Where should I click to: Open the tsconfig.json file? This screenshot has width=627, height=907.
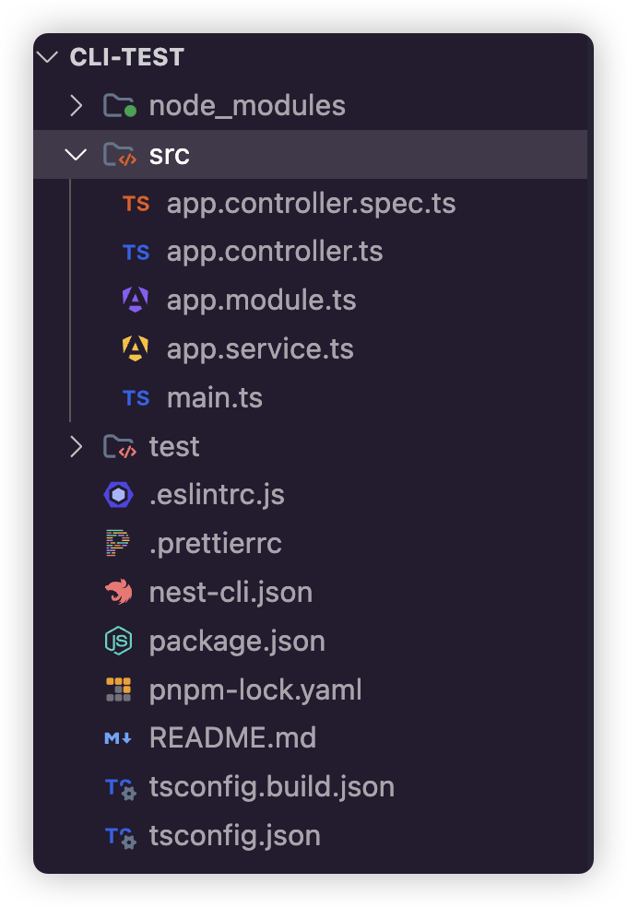(x=235, y=836)
